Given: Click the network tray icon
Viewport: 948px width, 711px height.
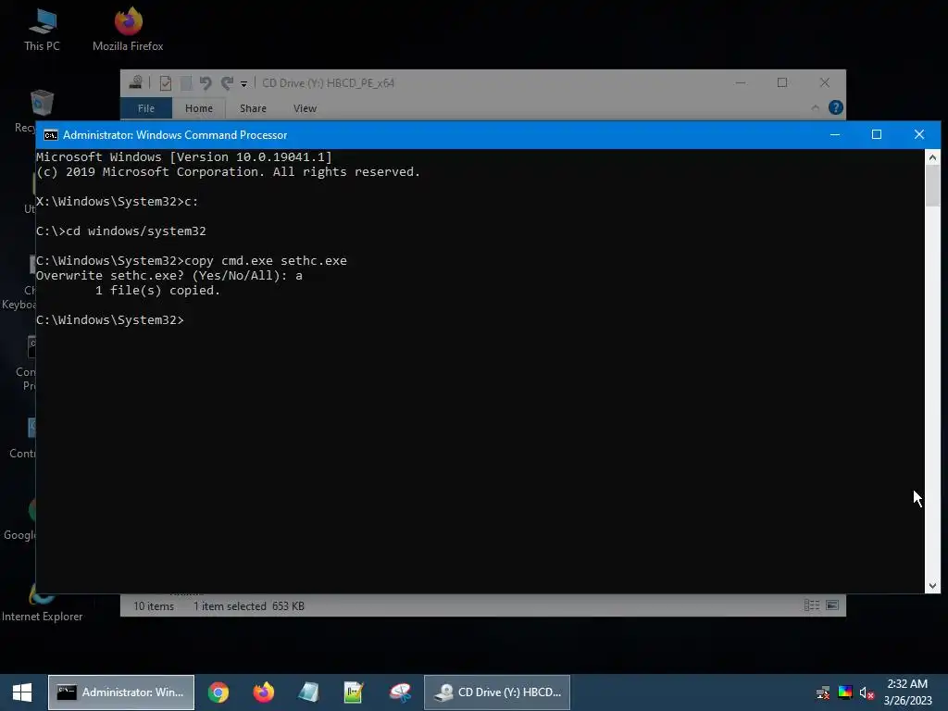Looking at the screenshot, I should point(823,692).
